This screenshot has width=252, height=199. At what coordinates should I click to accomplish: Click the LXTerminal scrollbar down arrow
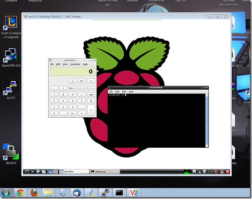(207, 146)
